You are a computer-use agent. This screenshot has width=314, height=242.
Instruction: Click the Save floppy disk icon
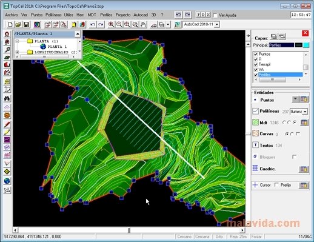(x=26, y=24)
